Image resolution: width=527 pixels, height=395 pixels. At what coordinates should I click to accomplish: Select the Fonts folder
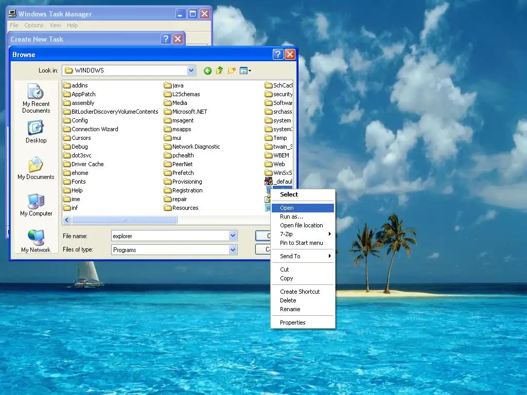coord(74,182)
